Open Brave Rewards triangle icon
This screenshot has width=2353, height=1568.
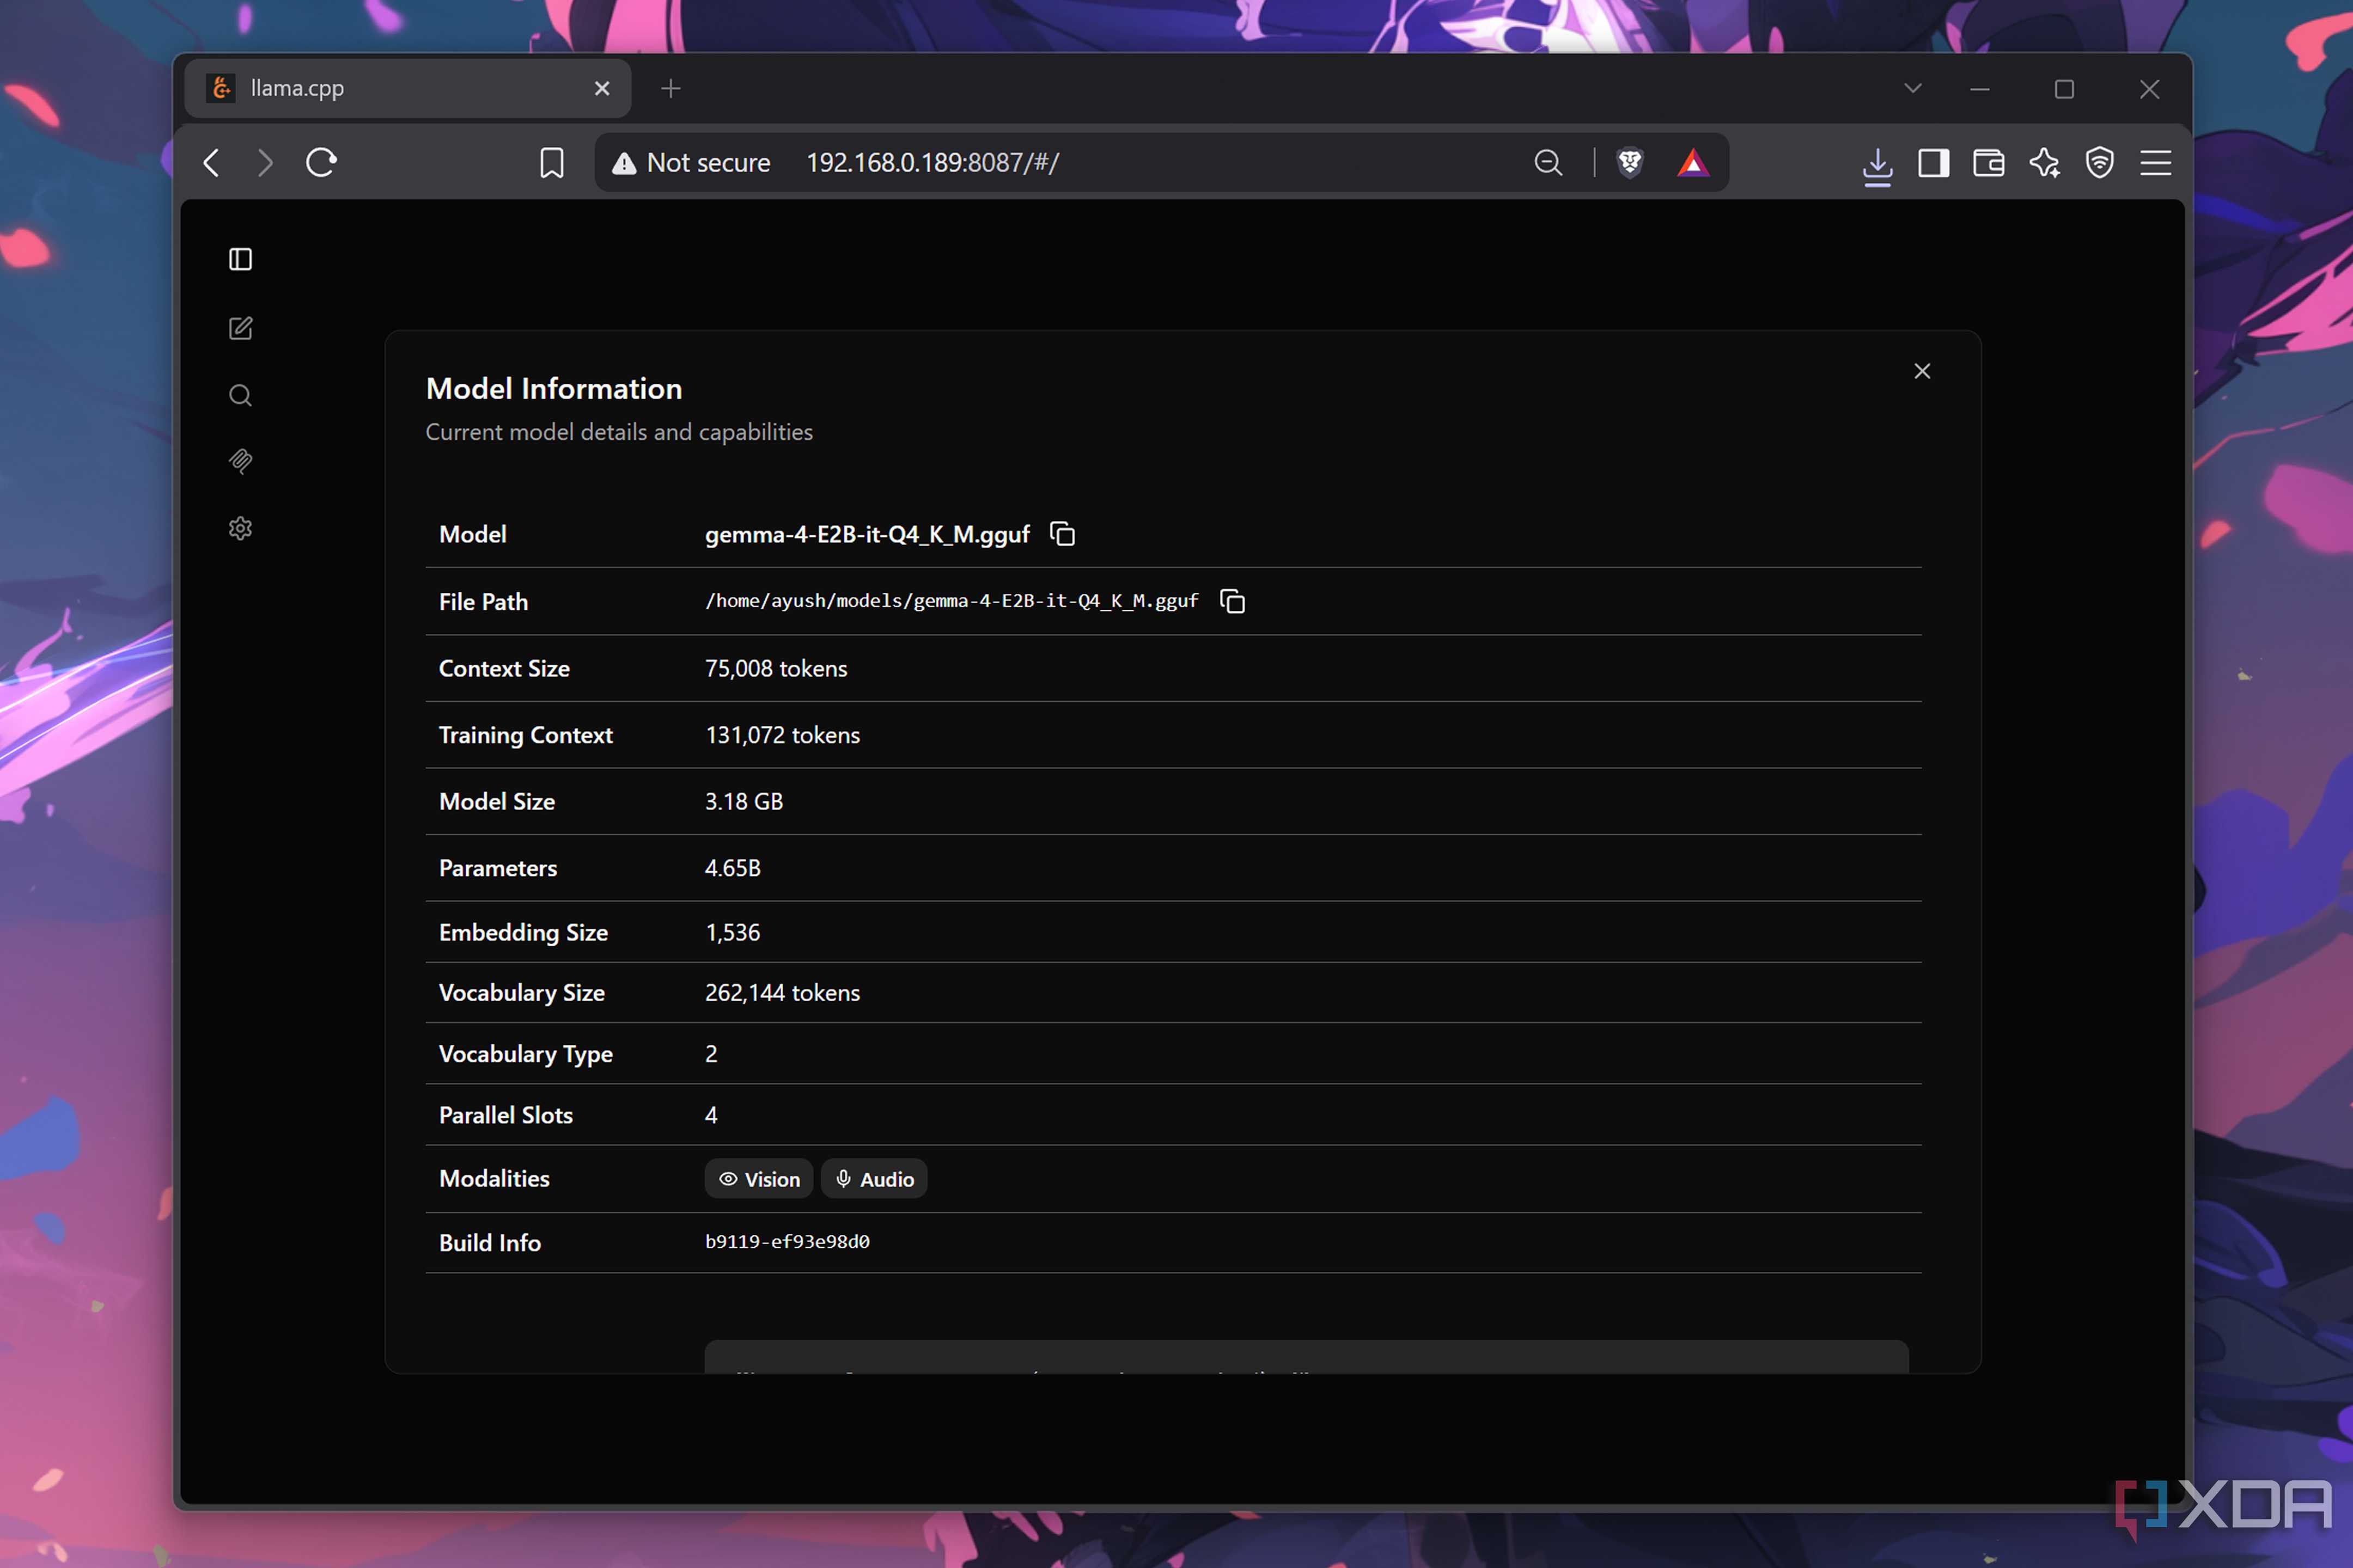tap(1693, 162)
